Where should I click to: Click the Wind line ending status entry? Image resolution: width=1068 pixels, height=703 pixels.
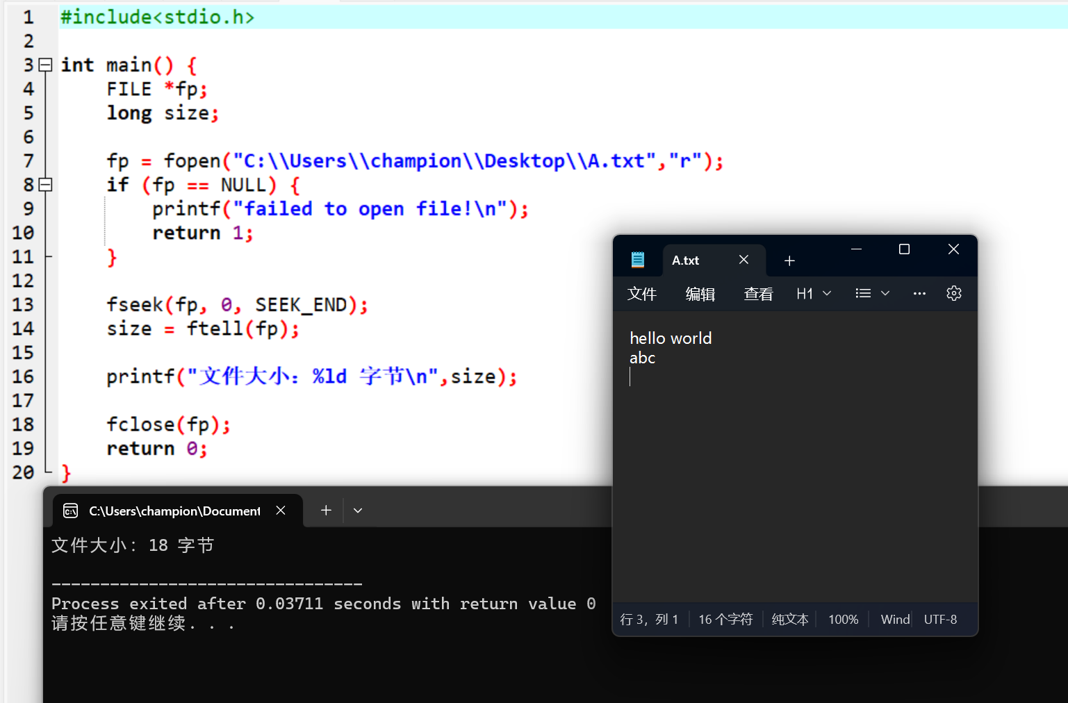pos(895,619)
